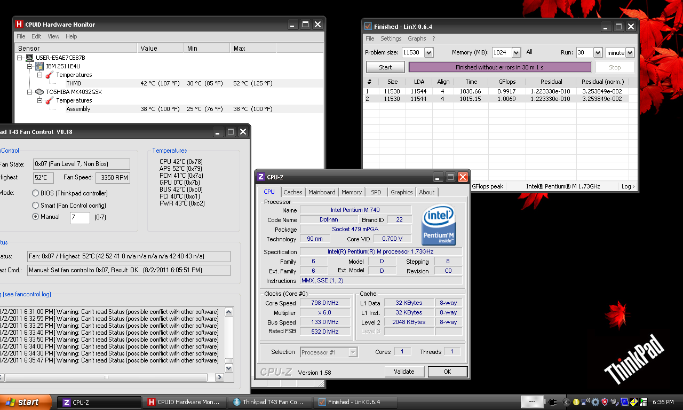This screenshot has height=410, width=683.
Task: Click OK in the CPU-Z window
Action: (x=448, y=372)
